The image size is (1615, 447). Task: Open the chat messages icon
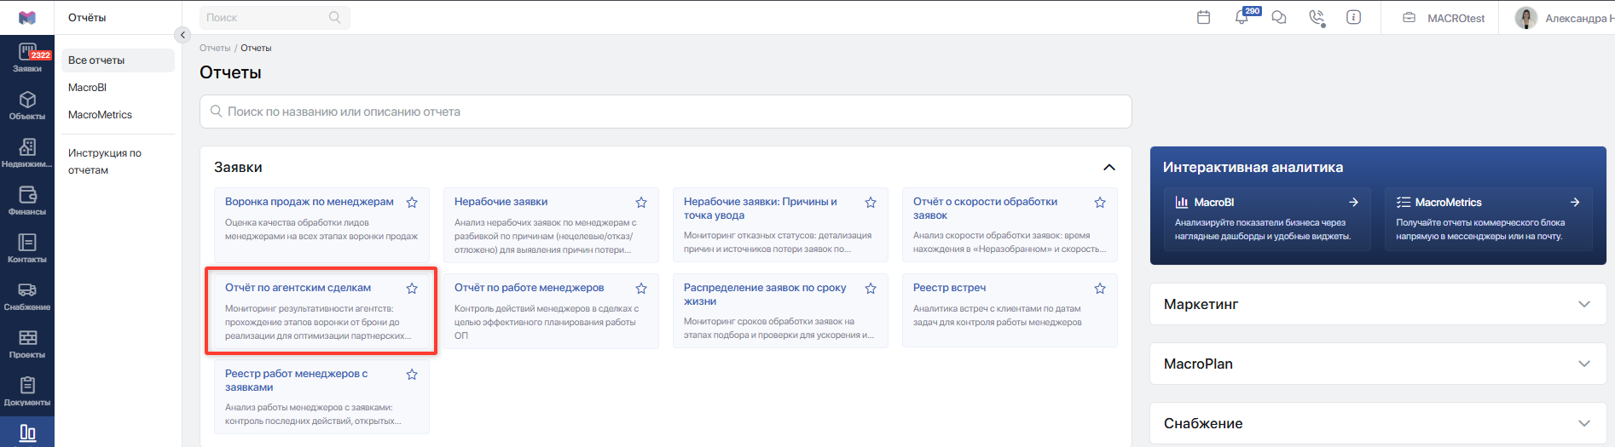[x=1279, y=17]
